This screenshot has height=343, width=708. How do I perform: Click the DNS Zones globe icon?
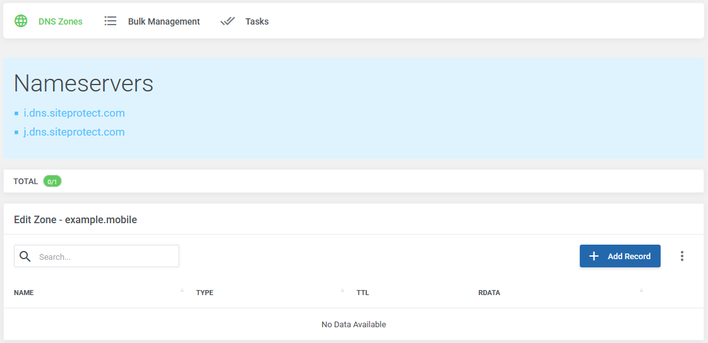pyautogui.click(x=21, y=21)
